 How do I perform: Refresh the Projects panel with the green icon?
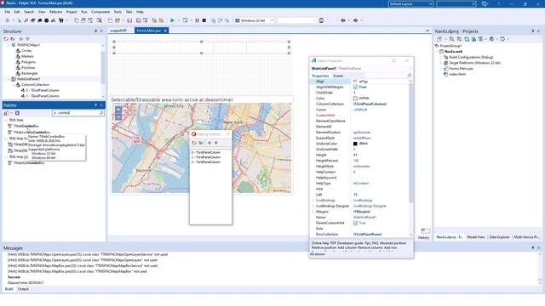coord(467,39)
